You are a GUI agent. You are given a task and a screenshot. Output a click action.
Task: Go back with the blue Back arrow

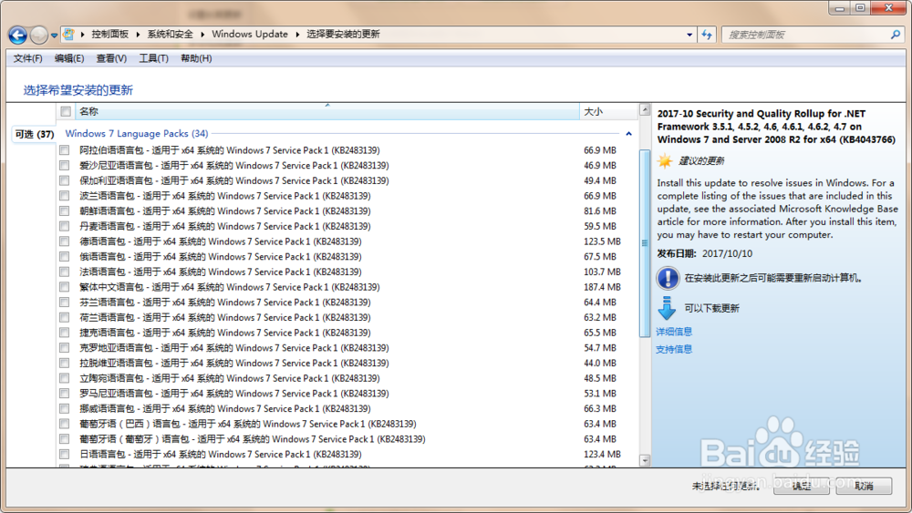tap(17, 36)
